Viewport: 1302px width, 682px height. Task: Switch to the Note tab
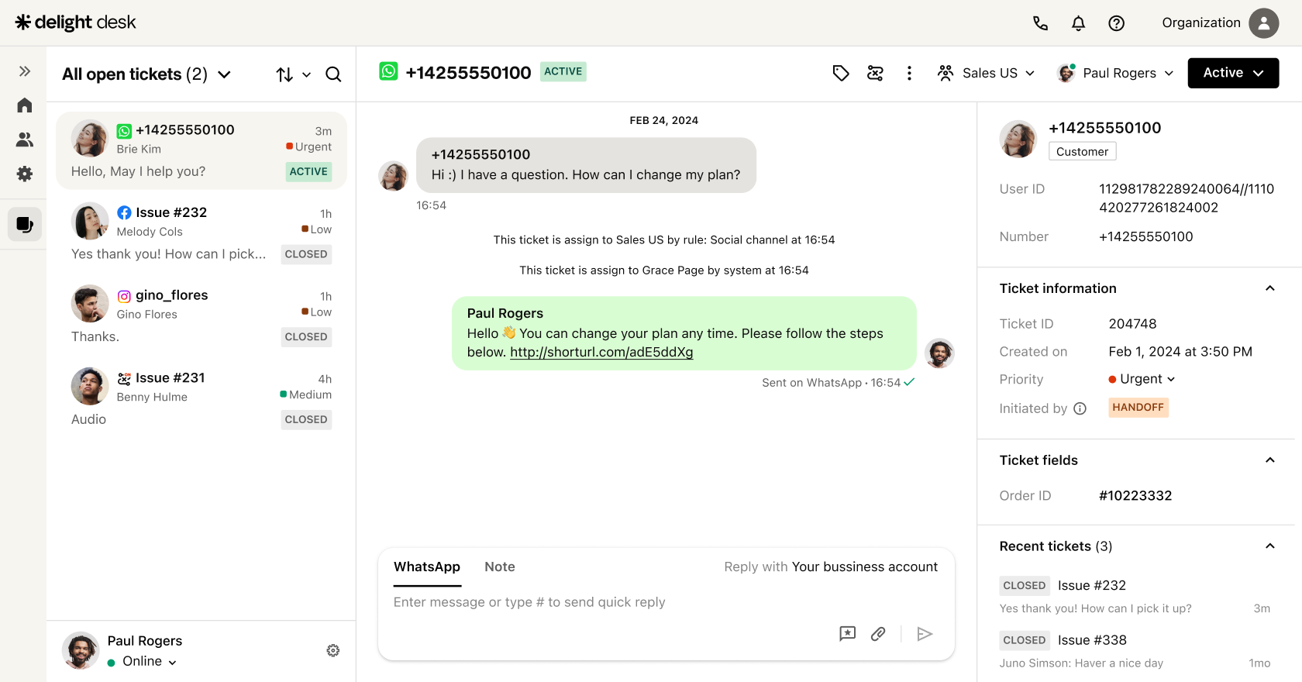(x=500, y=567)
